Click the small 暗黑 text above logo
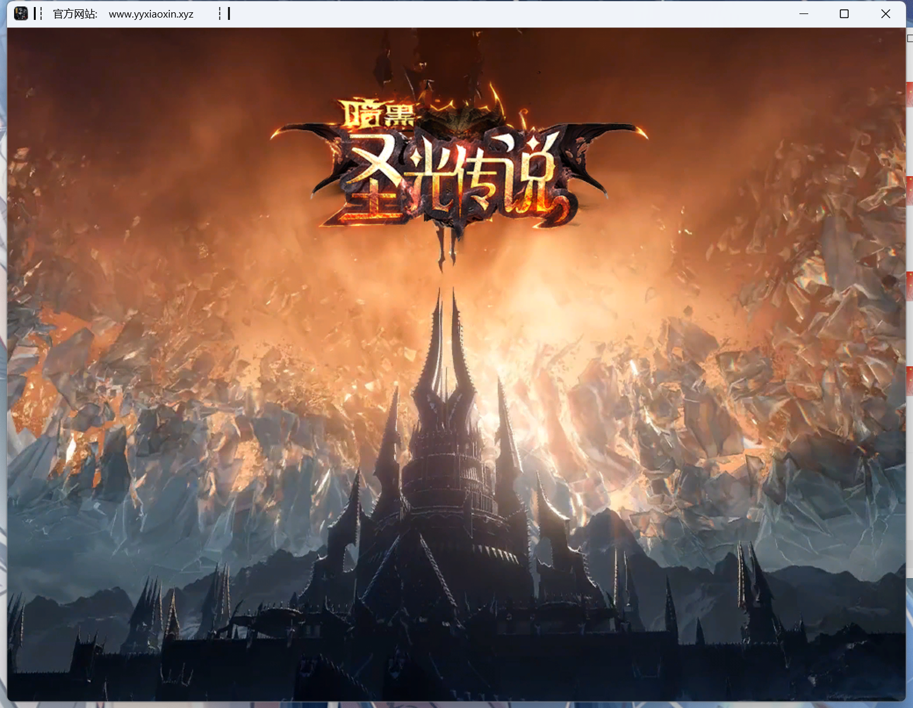The height and width of the screenshot is (708, 913). tap(379, 114)
